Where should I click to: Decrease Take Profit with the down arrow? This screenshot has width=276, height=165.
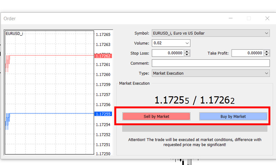click(267, 55)
